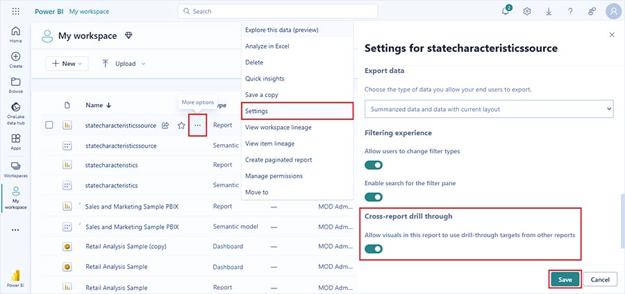Choose Save a copy from the menu
Image resolution: width=625 pixels, height=294 pixels.
(297, 95)
